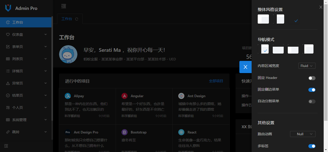
Task: Click the Angular project logo
Action: [x=125, y=96]
